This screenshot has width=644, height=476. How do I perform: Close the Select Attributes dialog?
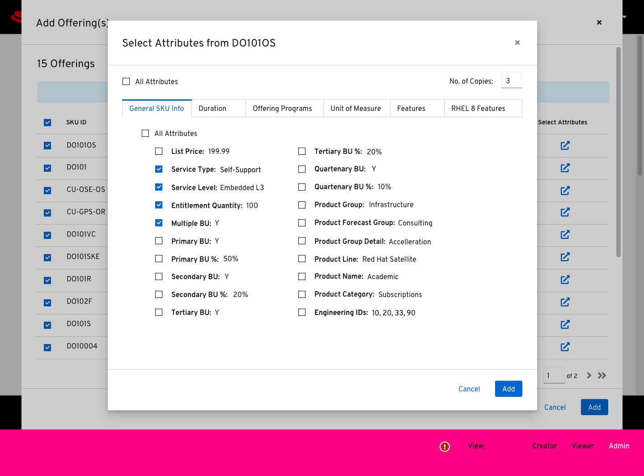tap(517, 42)
